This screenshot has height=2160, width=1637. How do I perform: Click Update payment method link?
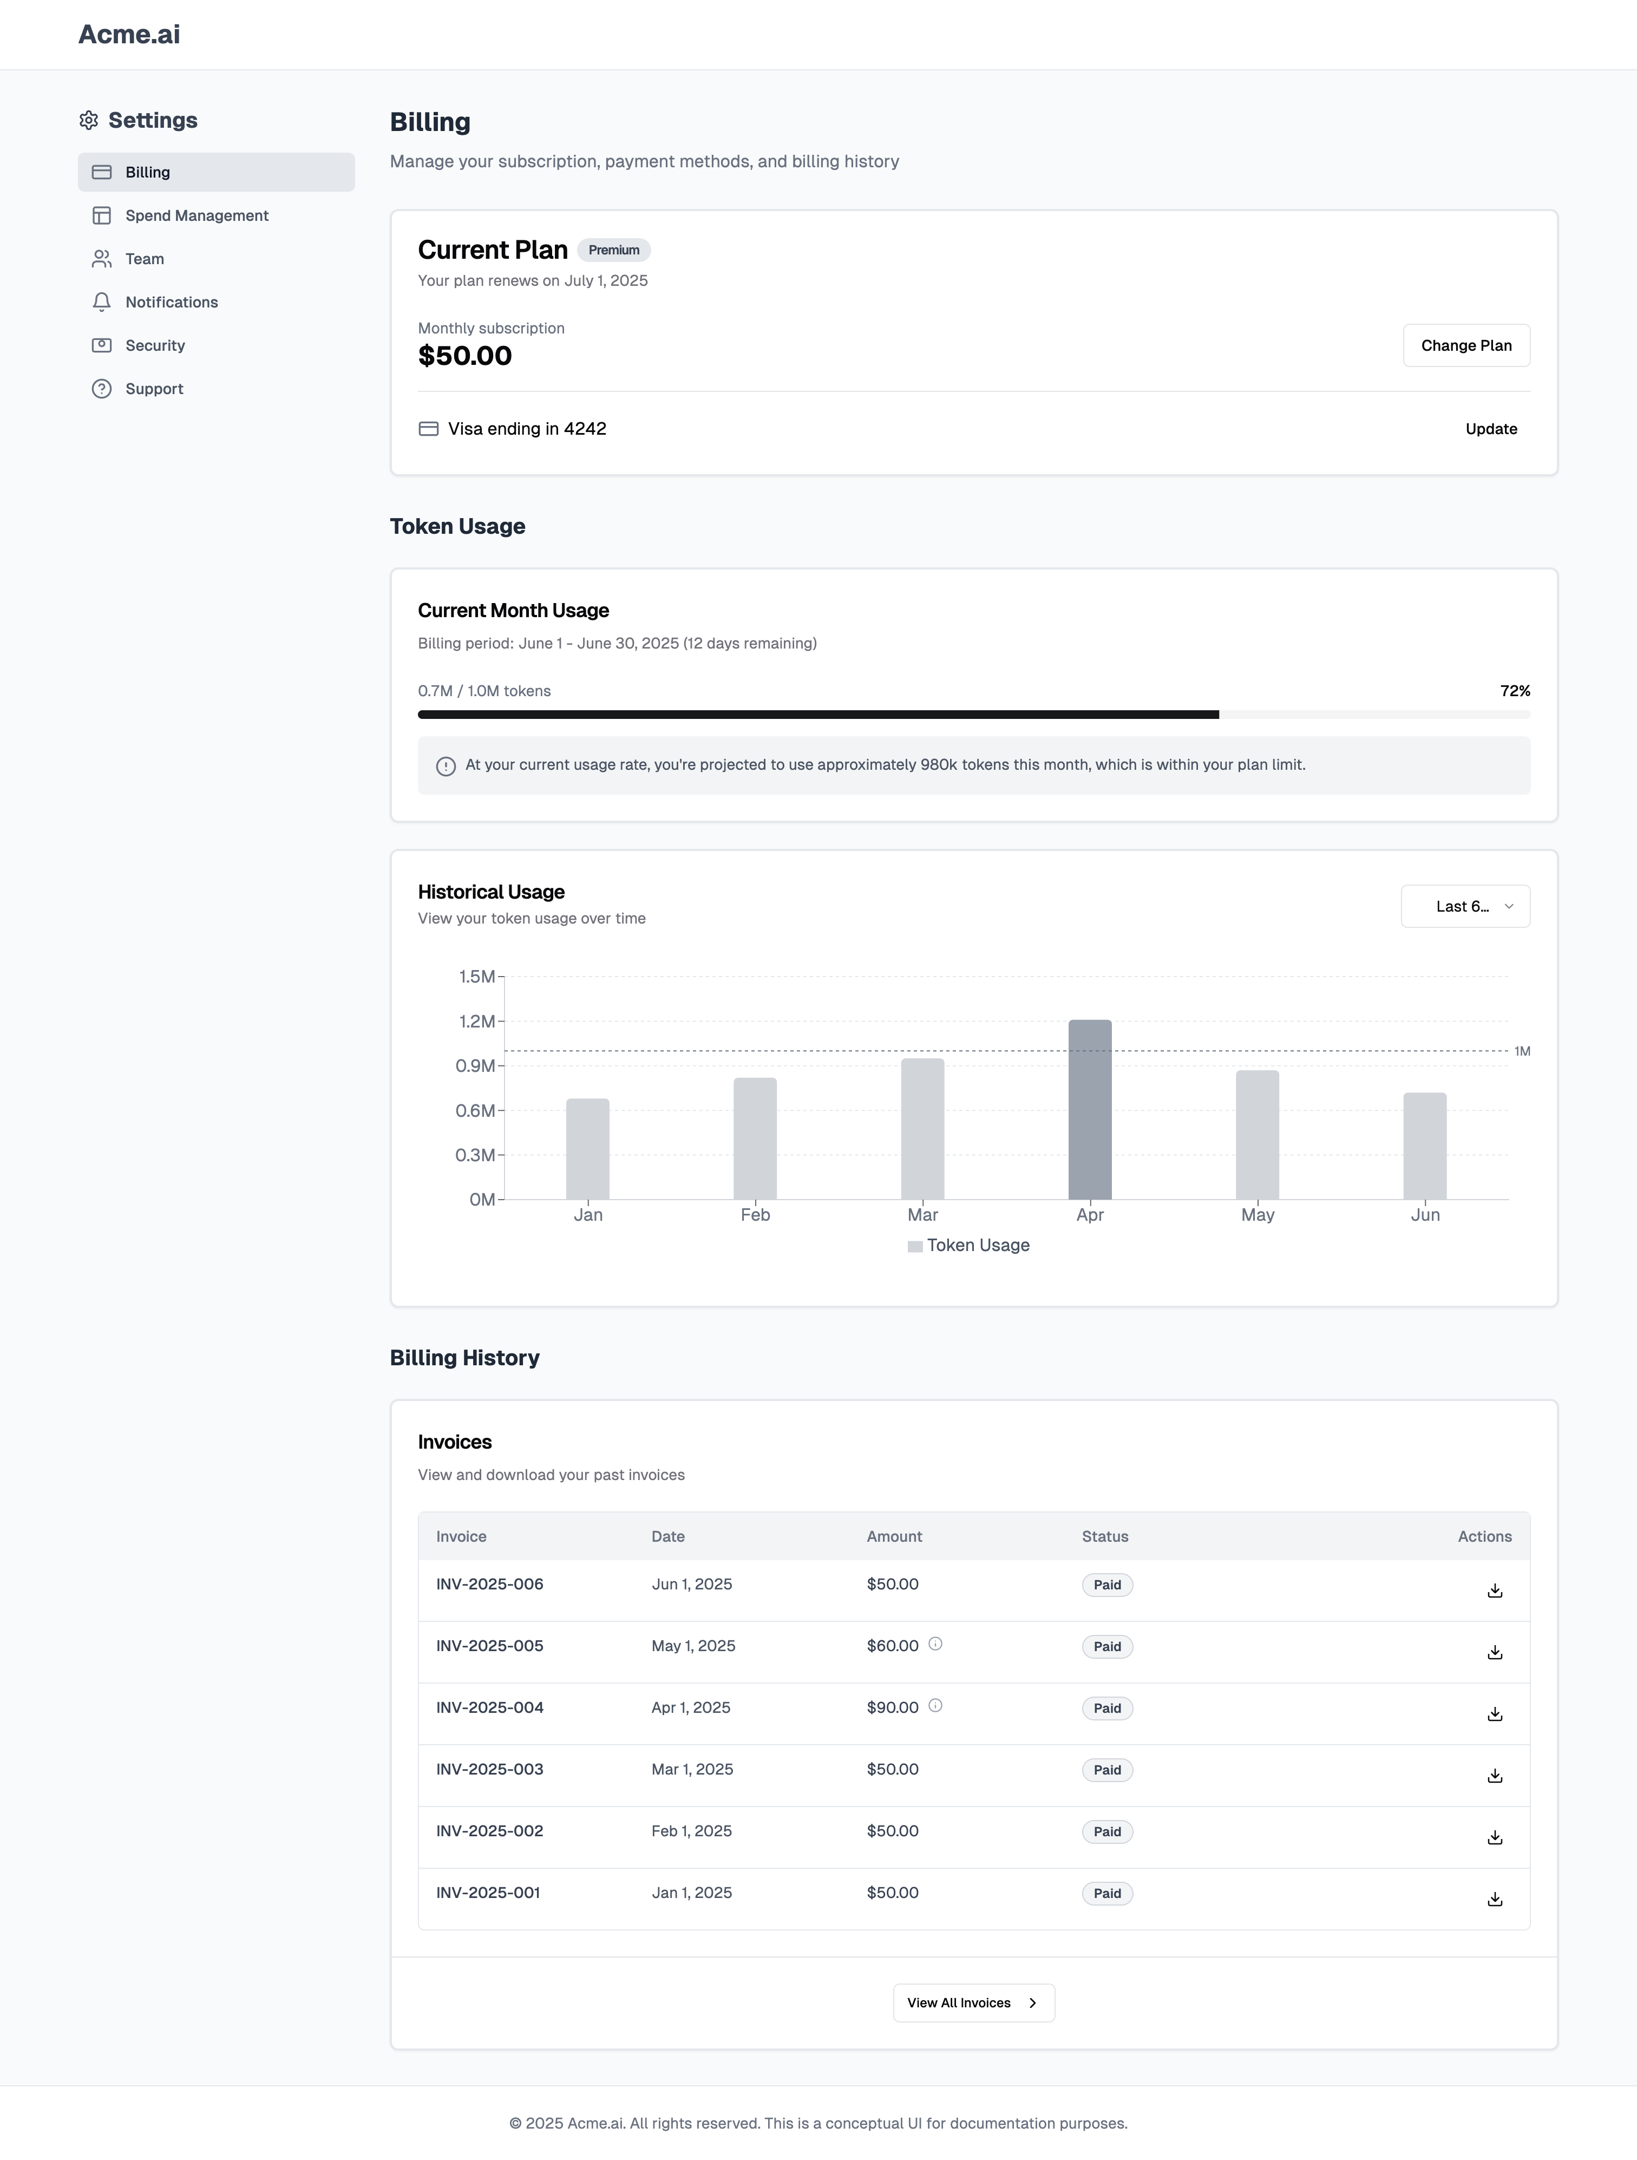pyautogui.click(x=1490, y=430)
